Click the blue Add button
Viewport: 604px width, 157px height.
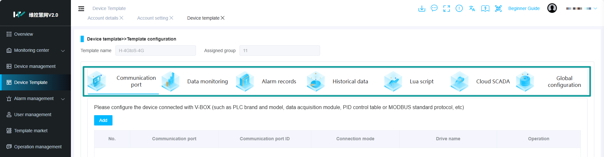click(x=103, y=120)
